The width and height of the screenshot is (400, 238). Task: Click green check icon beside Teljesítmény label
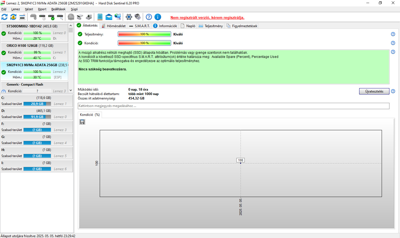(80, 34)
